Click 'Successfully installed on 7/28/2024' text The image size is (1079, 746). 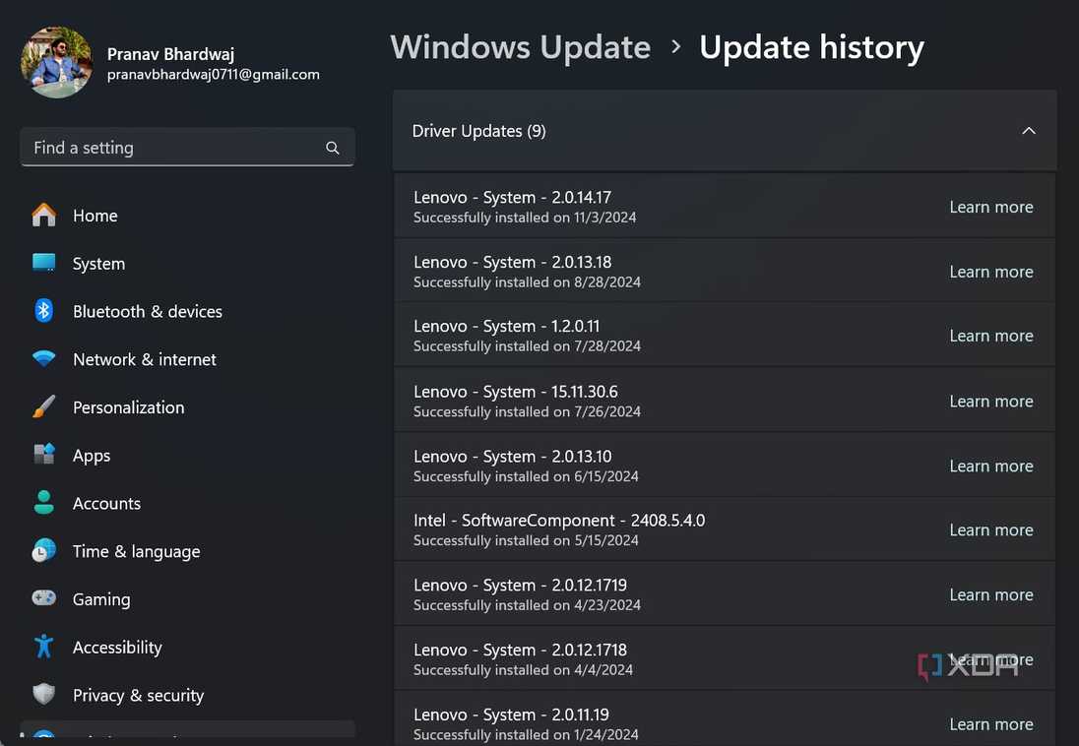pos(527,346)
